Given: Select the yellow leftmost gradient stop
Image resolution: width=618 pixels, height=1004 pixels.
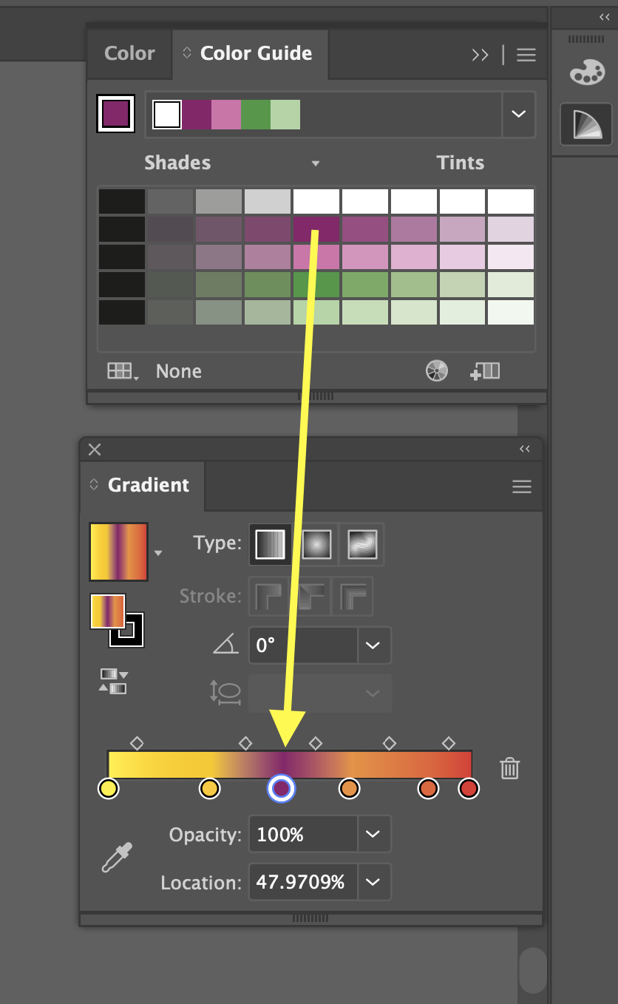Looking at the screenshot, I should (108, 789).
